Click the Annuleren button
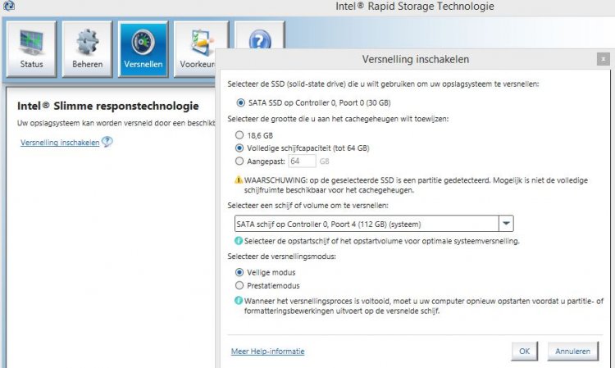The image size is (615, 368). click(572, 351)
